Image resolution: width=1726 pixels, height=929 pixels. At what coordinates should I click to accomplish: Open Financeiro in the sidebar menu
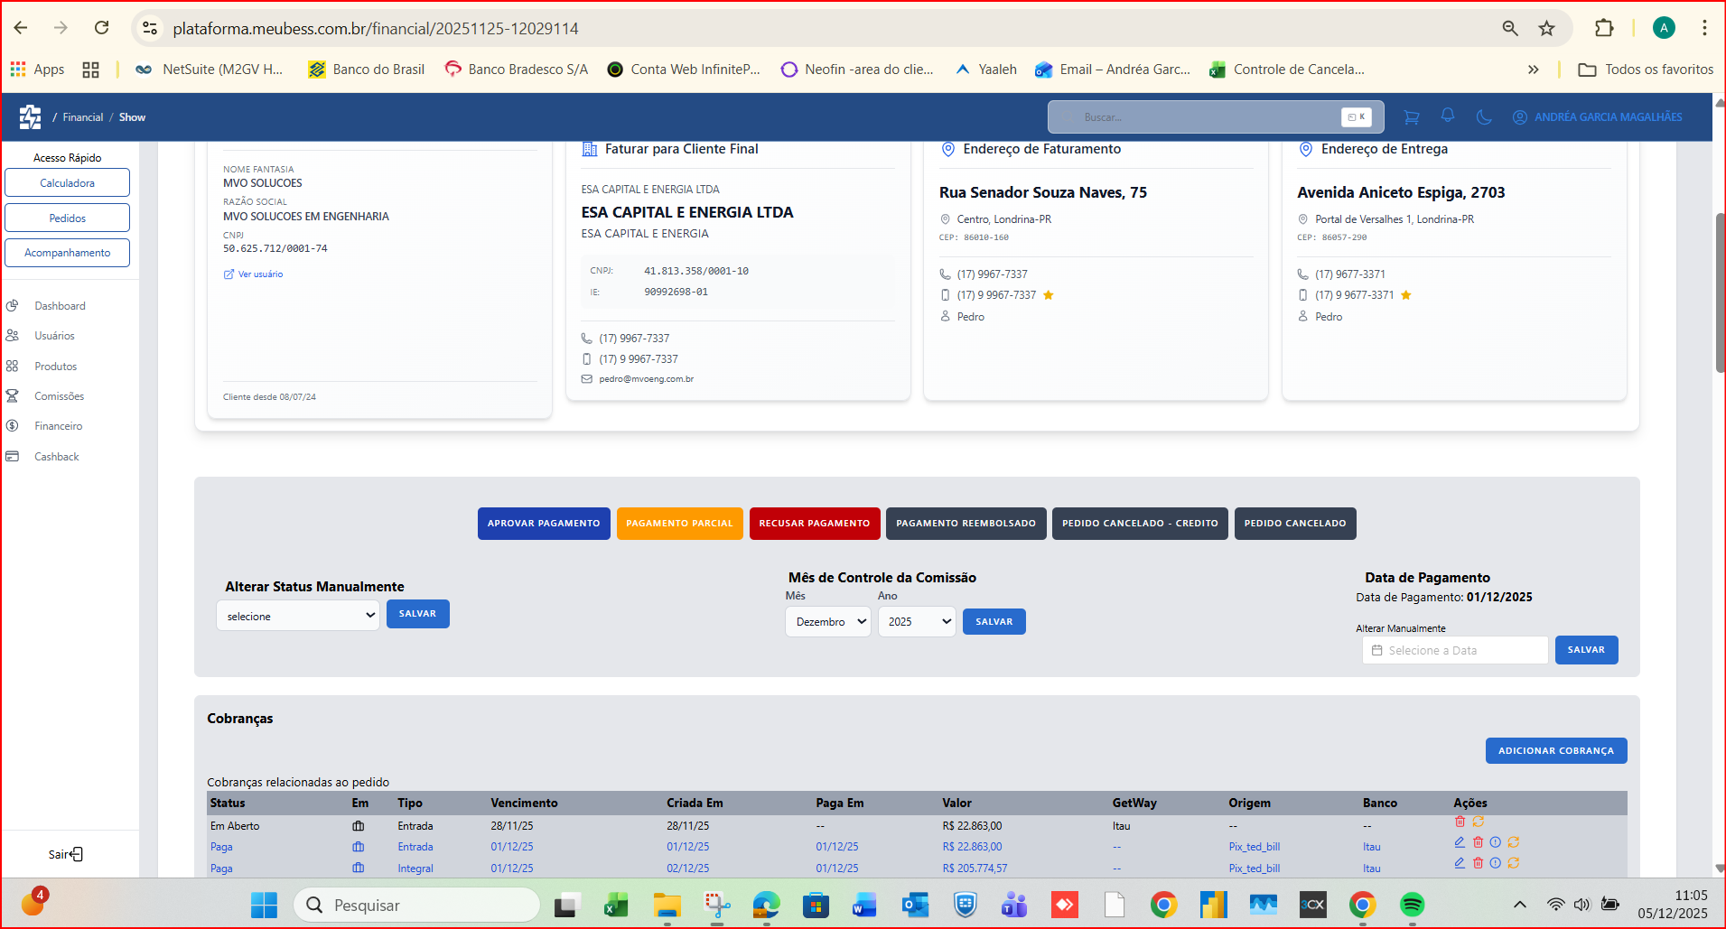point(59,426)
